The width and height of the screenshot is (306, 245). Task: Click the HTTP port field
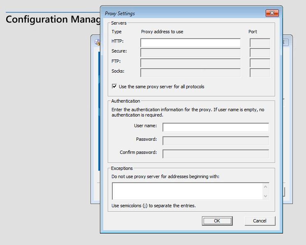[x=260, y=43]
